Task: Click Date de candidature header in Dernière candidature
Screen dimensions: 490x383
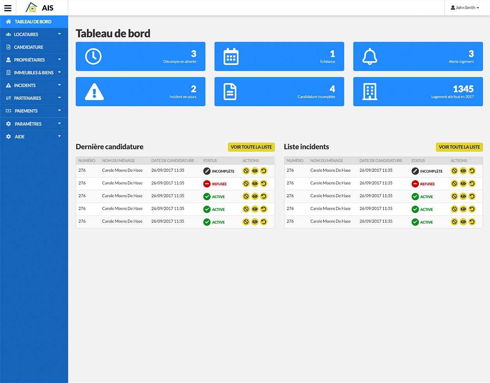Action: point(172,161)
